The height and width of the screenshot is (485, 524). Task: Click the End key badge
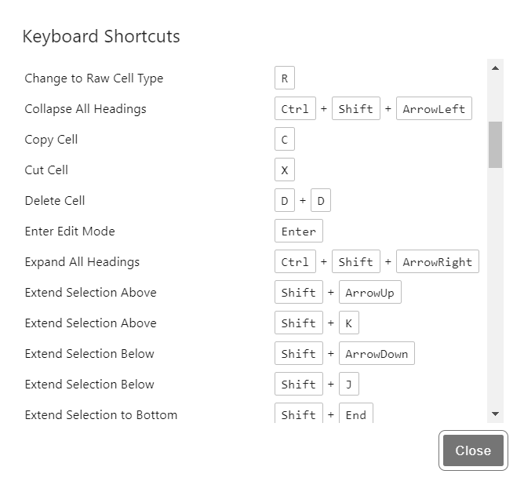coord(355,414)
